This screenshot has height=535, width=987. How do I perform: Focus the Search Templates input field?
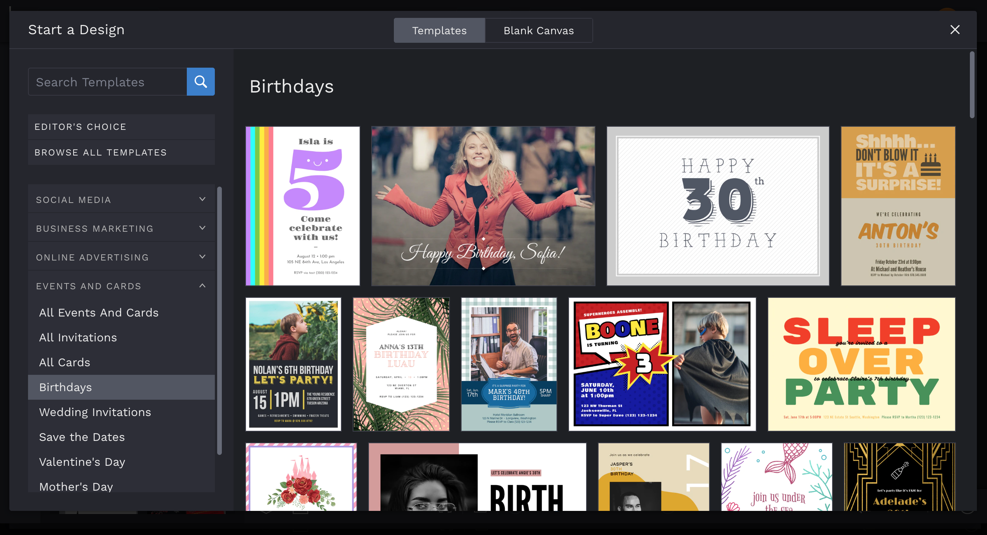107,82
